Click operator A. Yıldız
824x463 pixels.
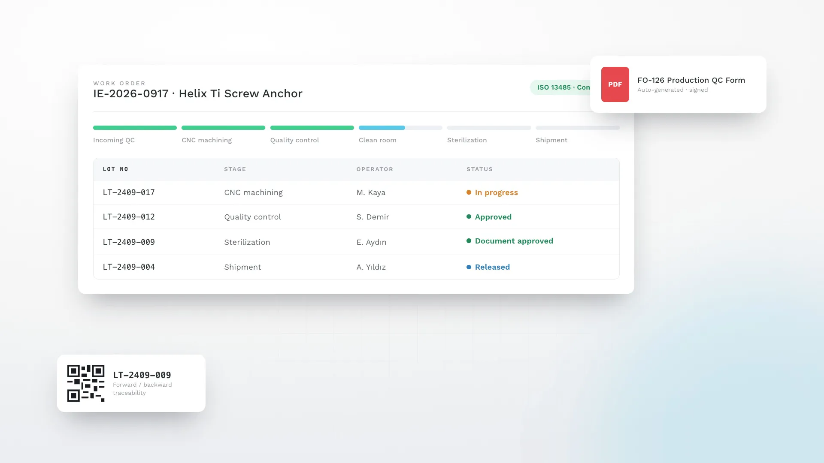pyautogui.click(x=371, y=267)
